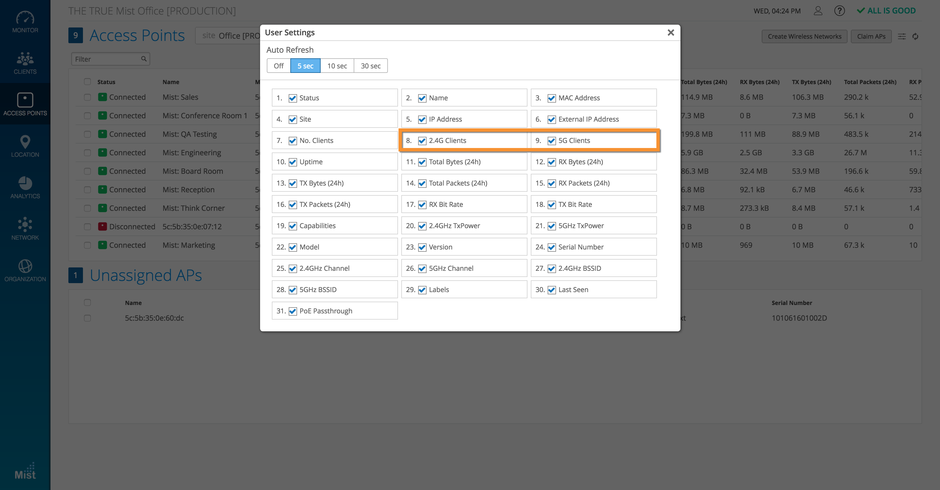Viewport: 940px width, 490px height.
Task: Open the user account profile icon
Action: coord(818,11)
